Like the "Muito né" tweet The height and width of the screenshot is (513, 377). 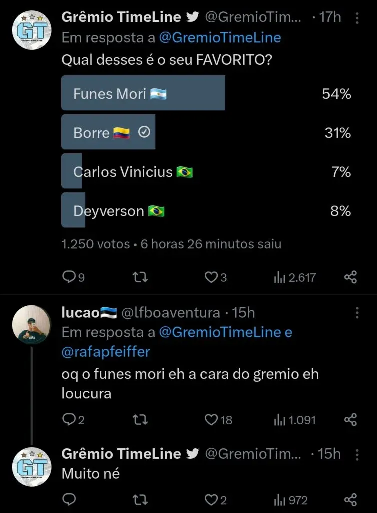click(x=212, y=499)
